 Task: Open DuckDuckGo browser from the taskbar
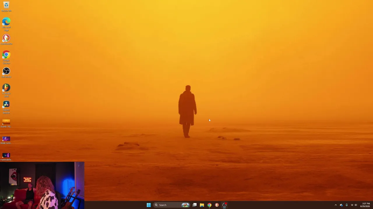[217, 205]
